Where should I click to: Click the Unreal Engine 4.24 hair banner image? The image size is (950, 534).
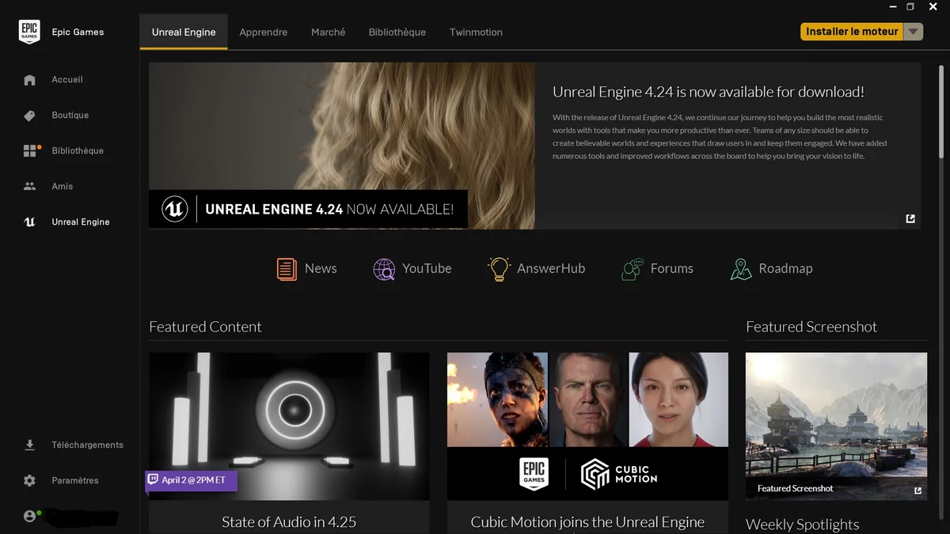pyautogui.click(x=342, y=146)
